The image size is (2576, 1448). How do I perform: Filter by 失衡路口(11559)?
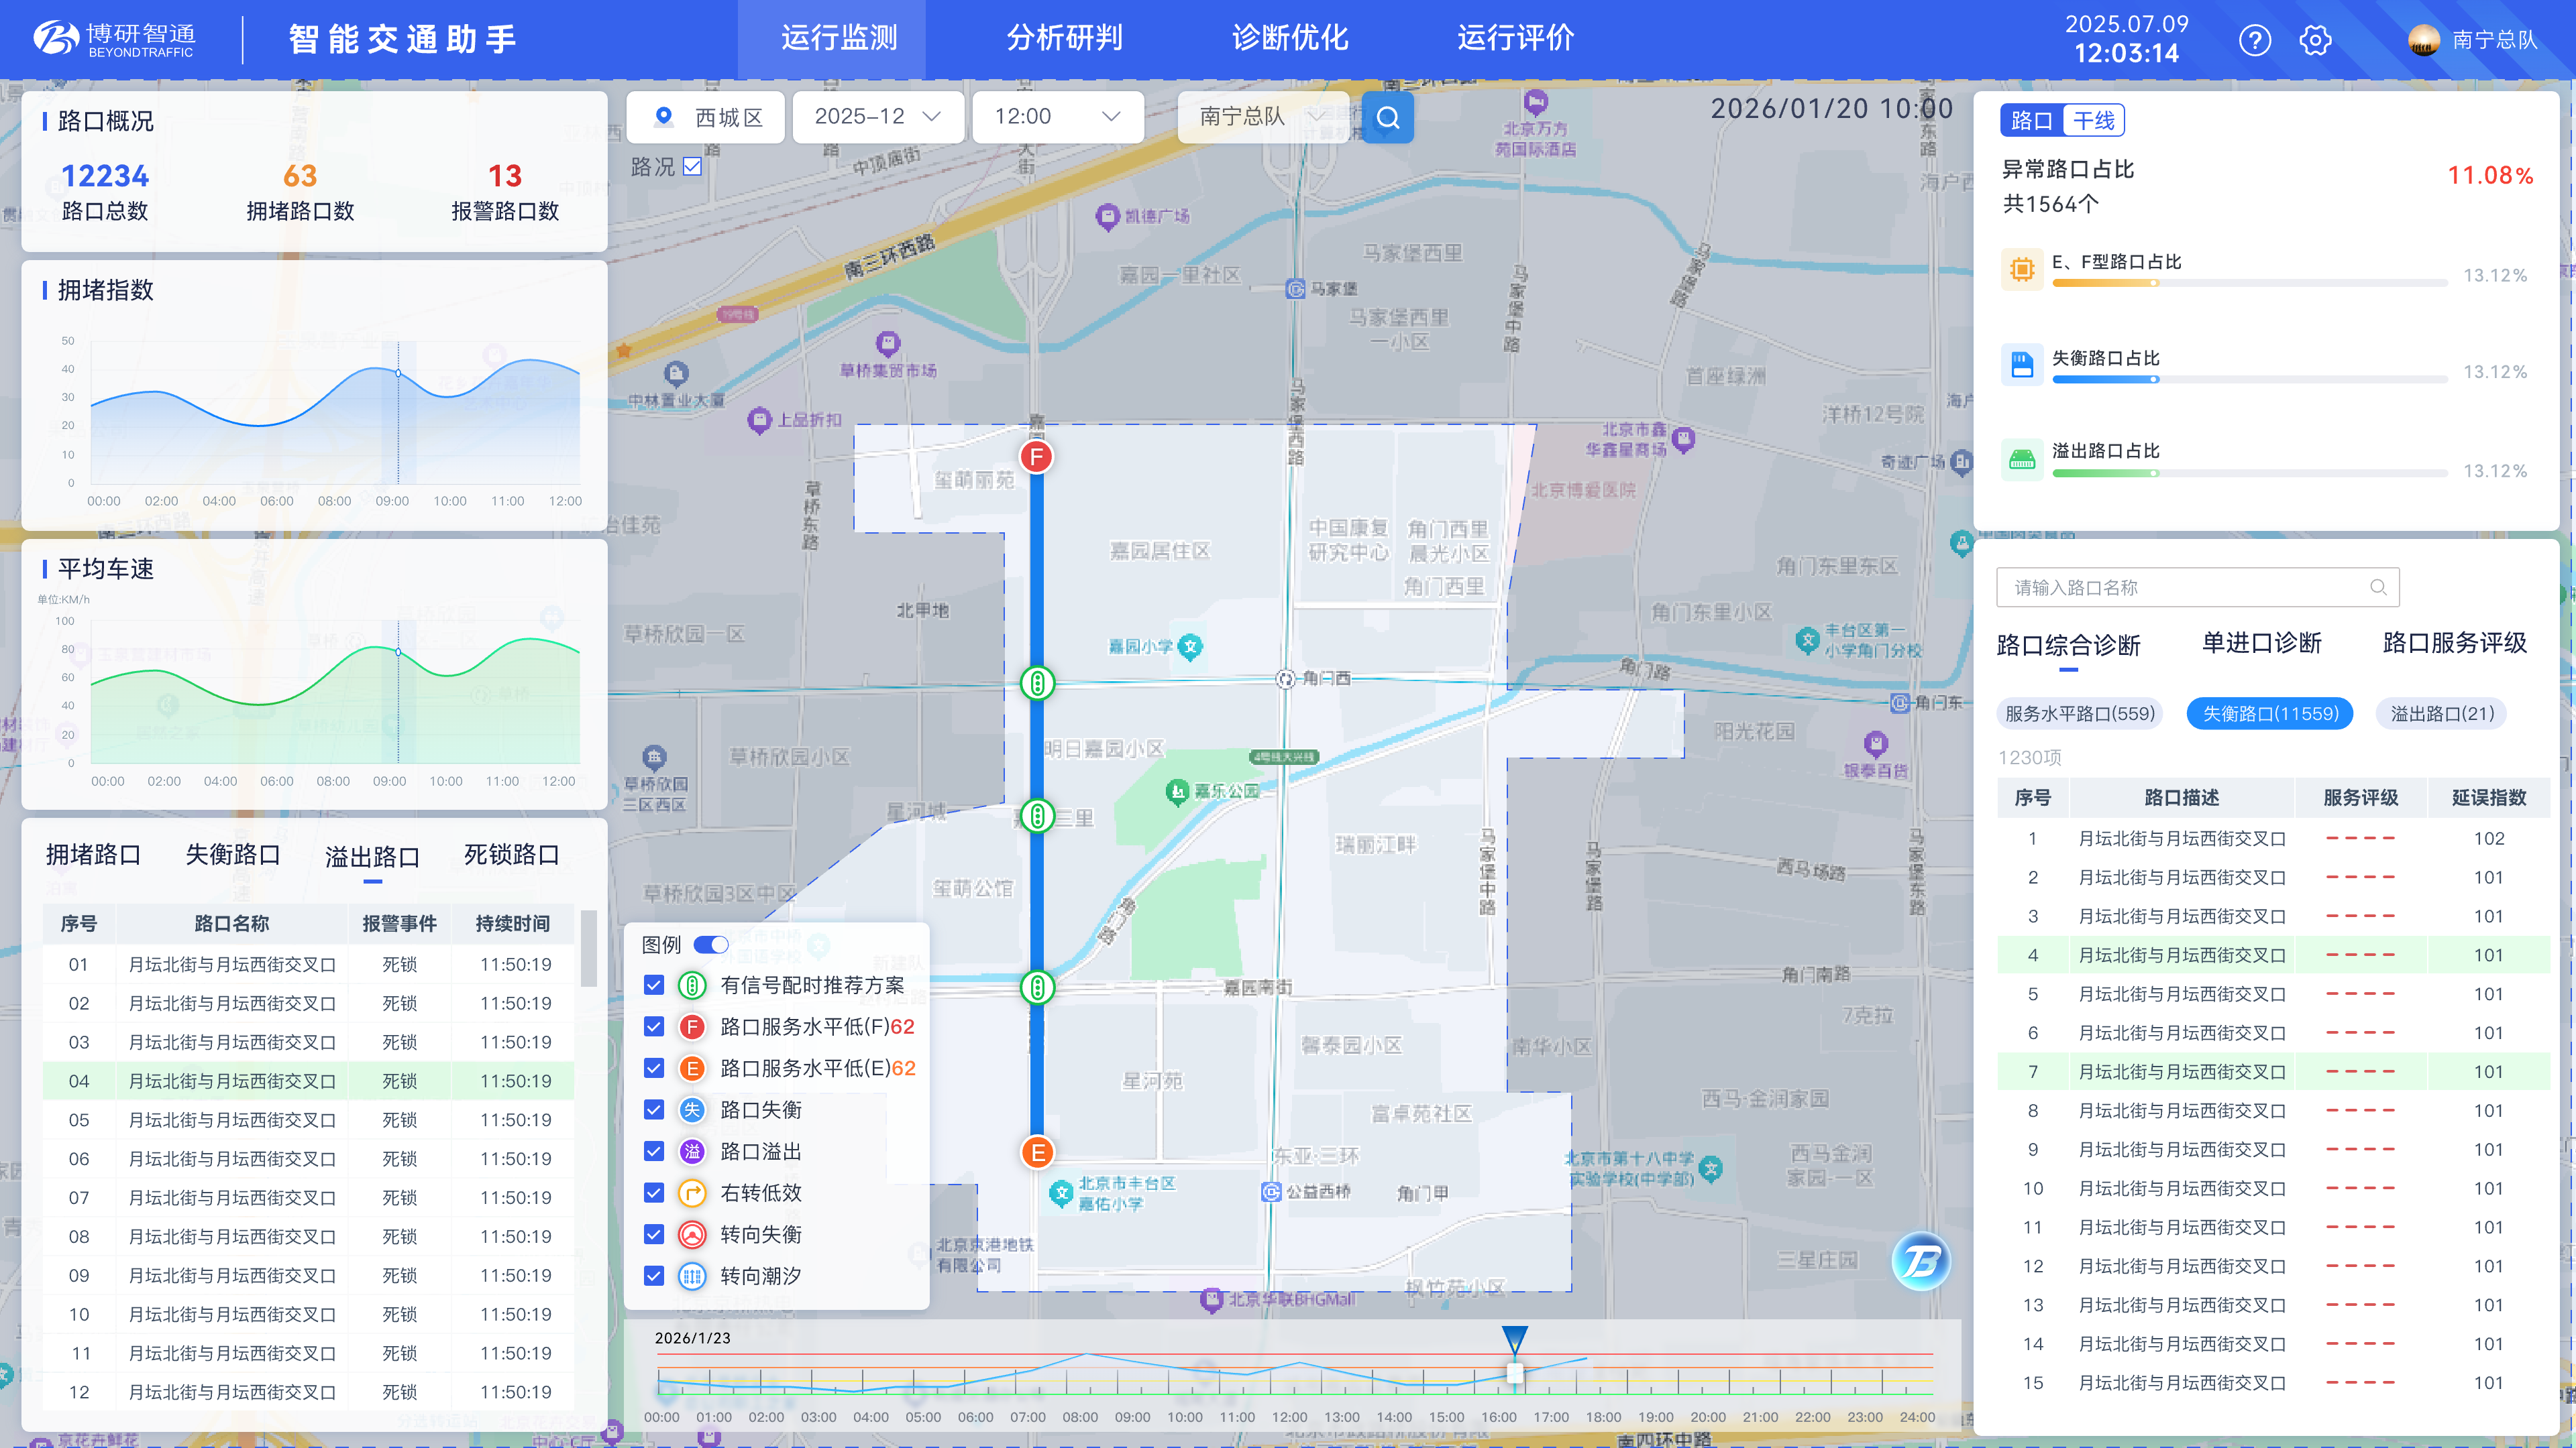click(2270, 713)
